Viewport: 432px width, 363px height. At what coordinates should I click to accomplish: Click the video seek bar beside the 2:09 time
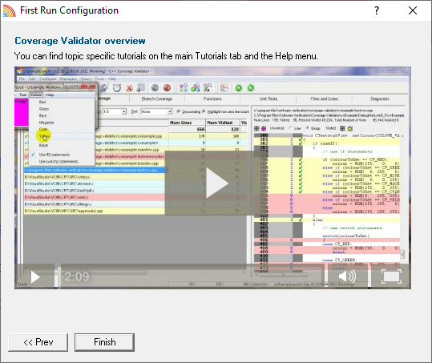pos(192,276)
